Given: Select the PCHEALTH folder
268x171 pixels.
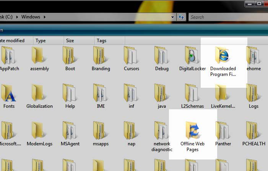Looking at the screenshot, I should [253, 134].
